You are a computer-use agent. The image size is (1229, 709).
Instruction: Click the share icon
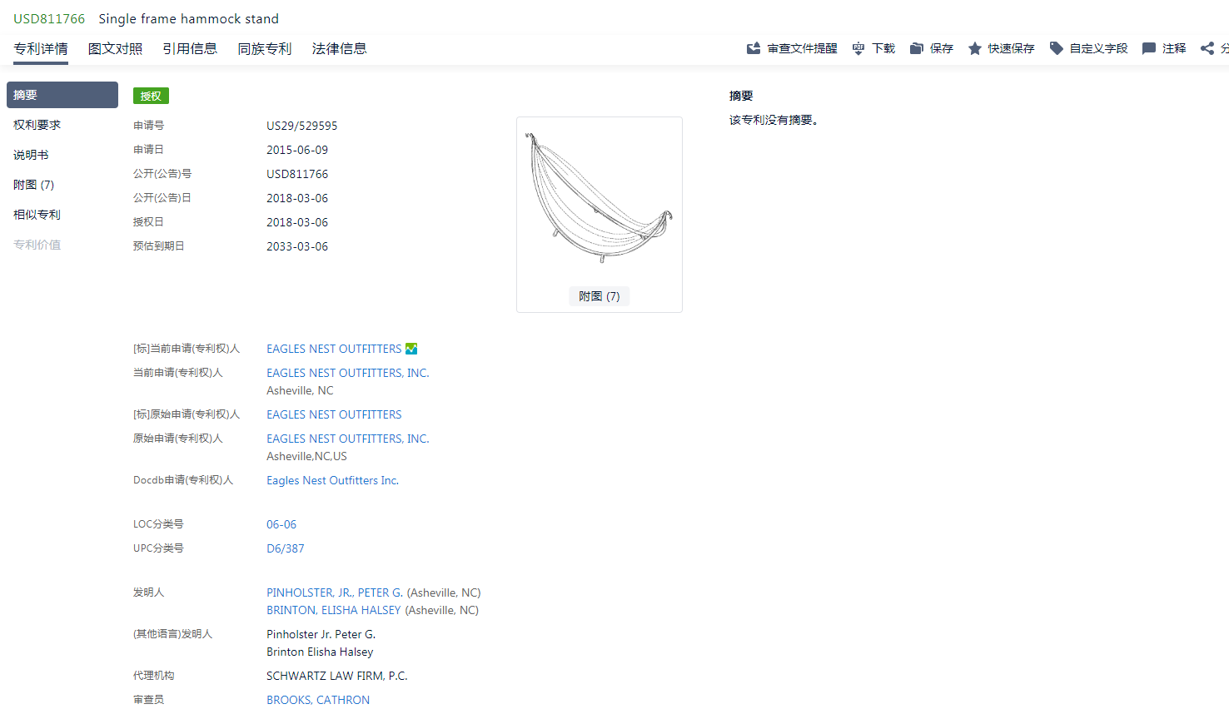[x=1207, y=48]
